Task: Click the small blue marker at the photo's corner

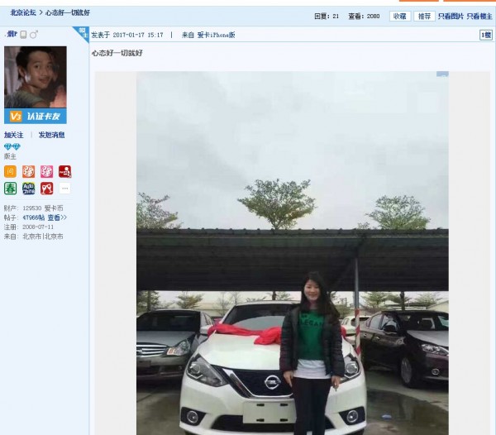Action: (x=442, y=74)
